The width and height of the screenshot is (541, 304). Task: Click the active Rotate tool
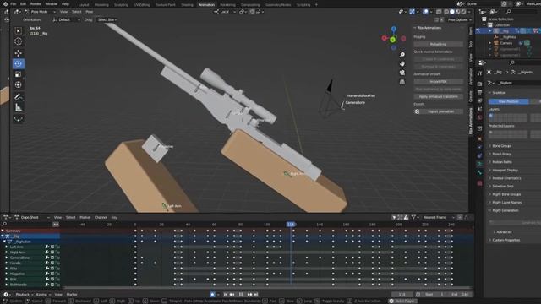[x=19, y=63]
